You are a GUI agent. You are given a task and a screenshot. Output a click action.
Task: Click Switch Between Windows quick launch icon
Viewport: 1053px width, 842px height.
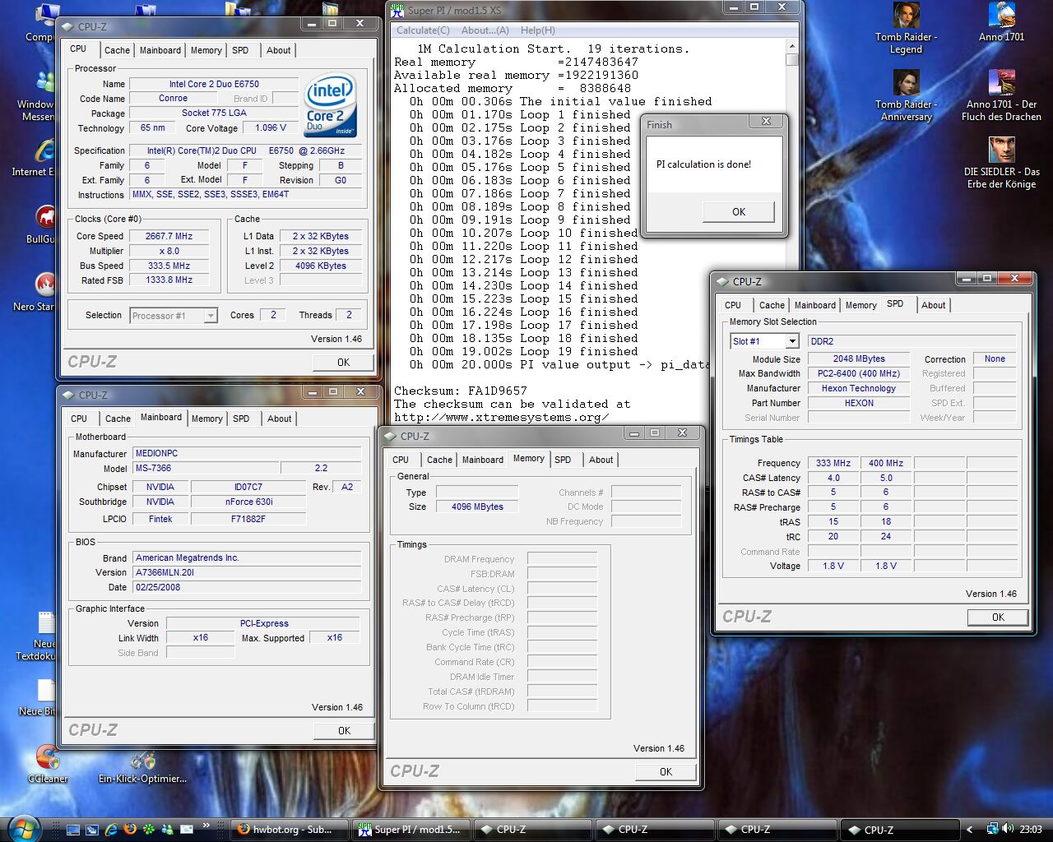click(91, 830)
